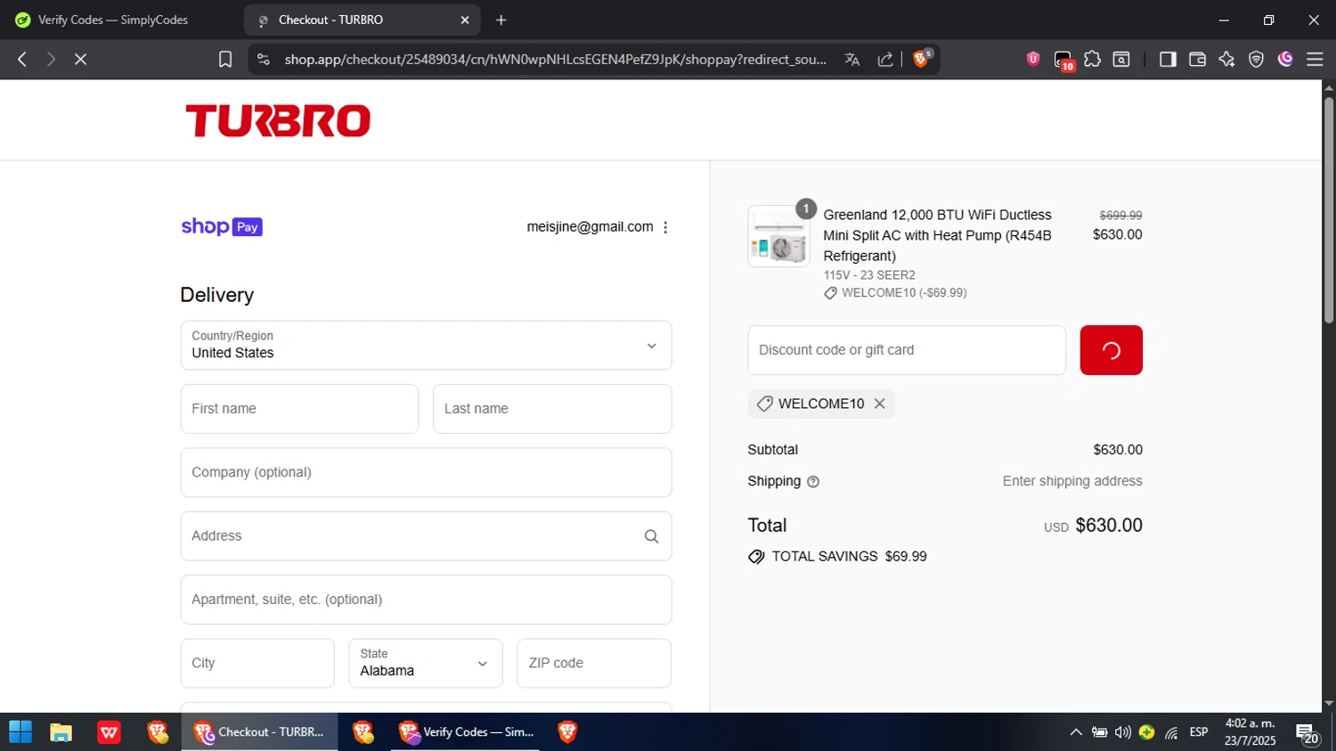
Task: Click the mini split AC product thumbnail
Action: coord(778,236)
